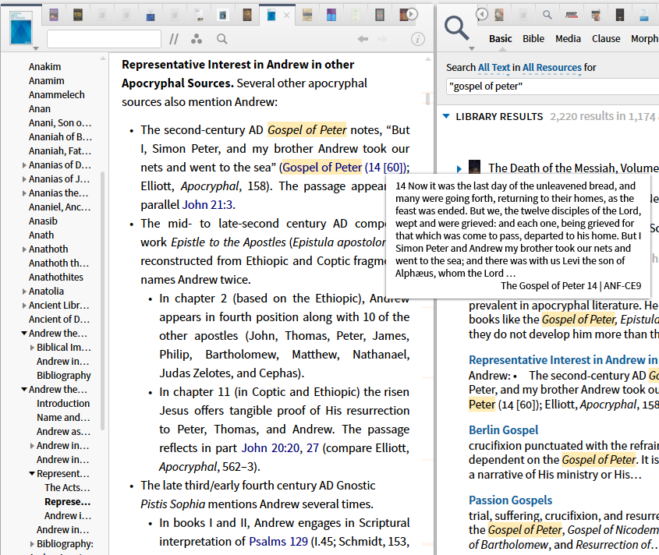This screenshot has width=659, height=555.
Task: Expand The Death of the Messiah result triangle
Action: point(459,169)
